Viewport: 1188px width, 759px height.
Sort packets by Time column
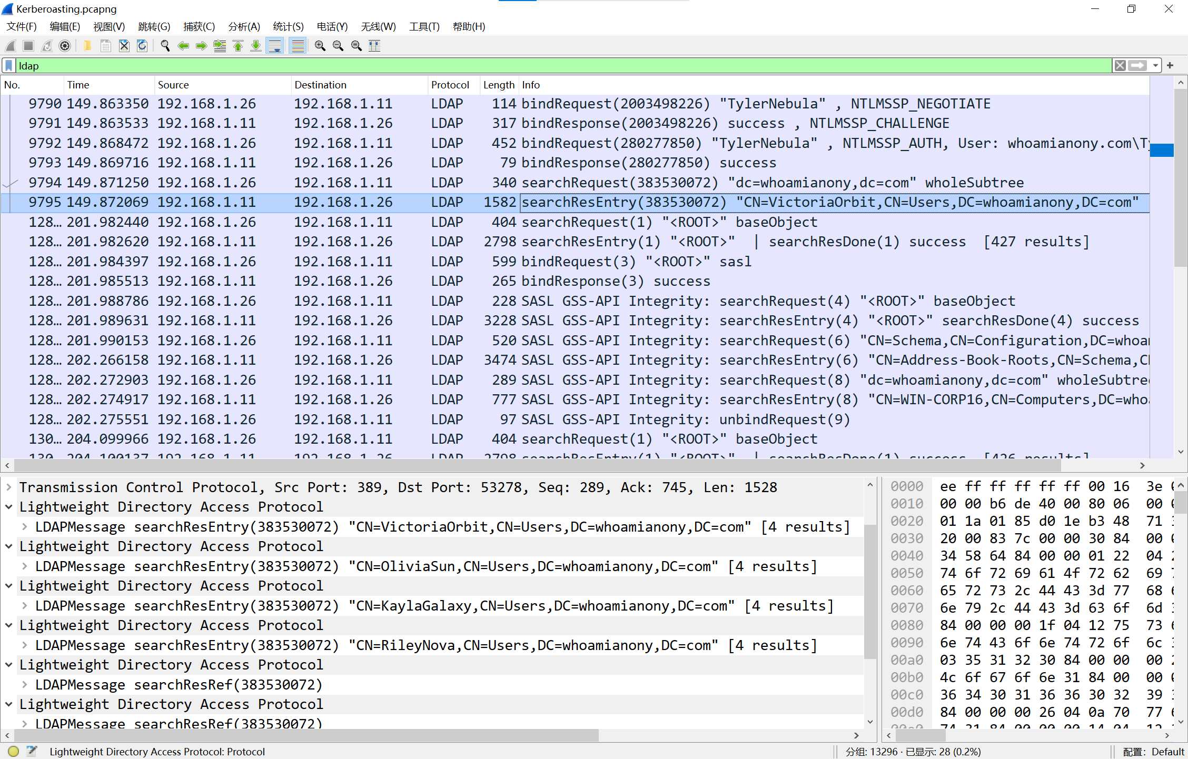tap(109, 85)
